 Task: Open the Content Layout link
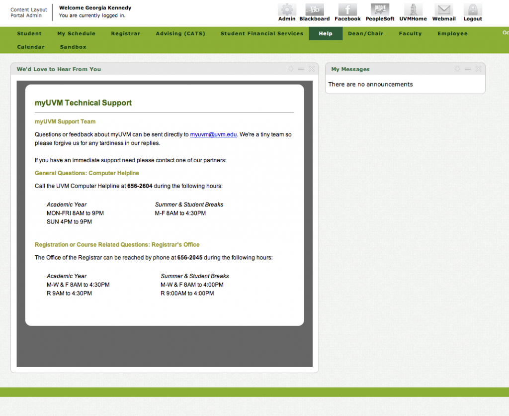[28, 9]
